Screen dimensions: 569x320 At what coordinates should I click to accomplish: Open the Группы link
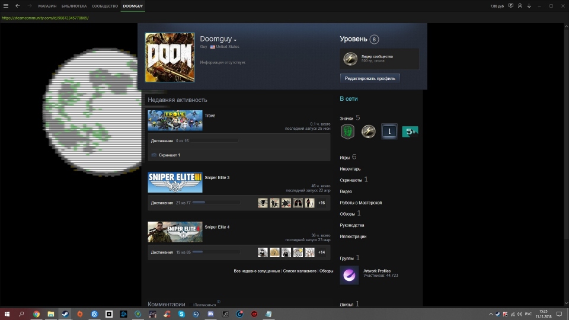[347, 258]
